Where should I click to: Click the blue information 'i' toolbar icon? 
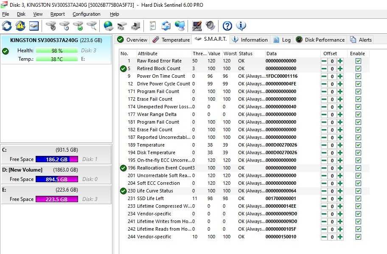tap(241, 25)
